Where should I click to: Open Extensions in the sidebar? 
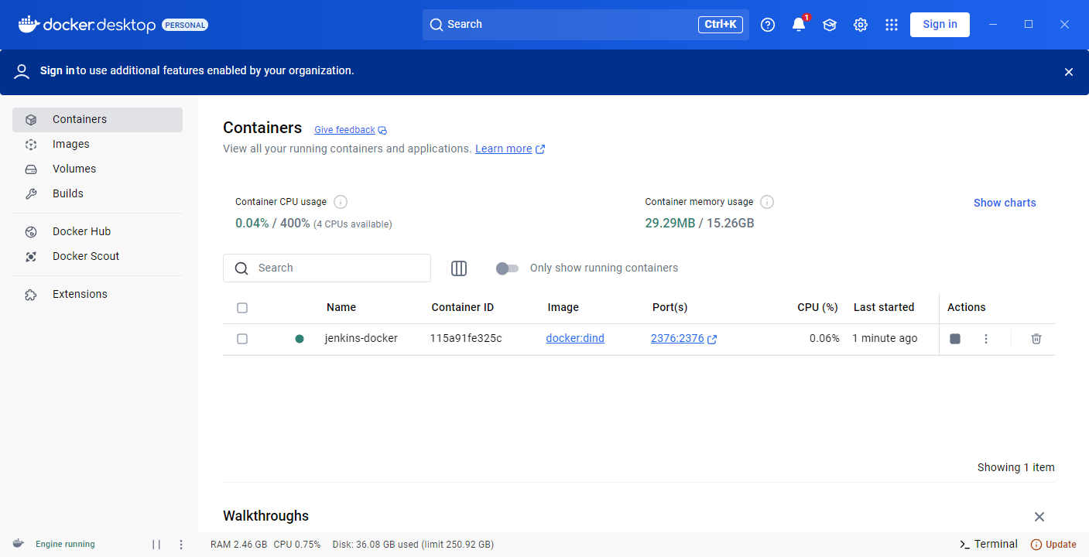(98, 295)
